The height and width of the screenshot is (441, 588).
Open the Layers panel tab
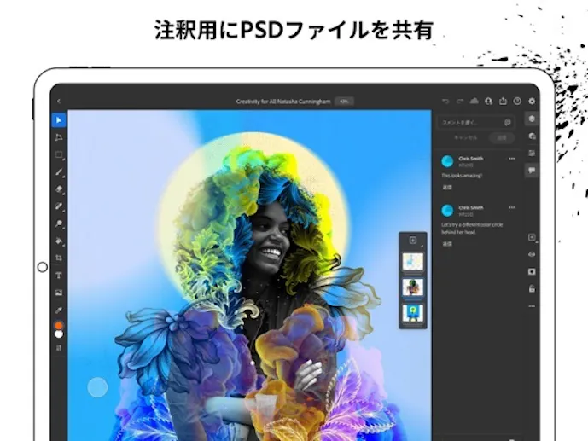pos(532,119)
